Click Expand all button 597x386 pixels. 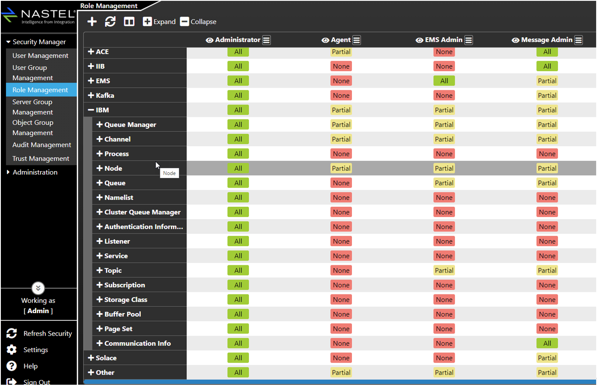point(159,22)
